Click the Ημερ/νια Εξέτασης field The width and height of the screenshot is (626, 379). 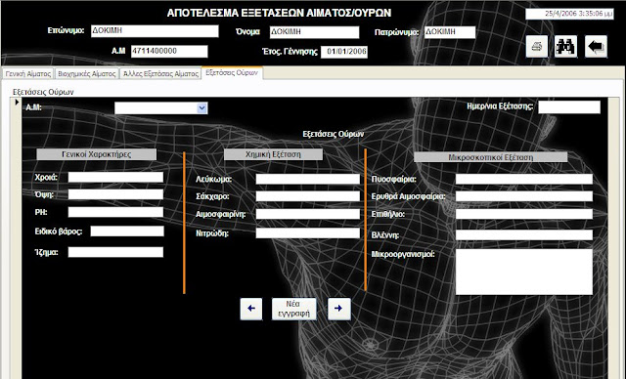point(569,107)
